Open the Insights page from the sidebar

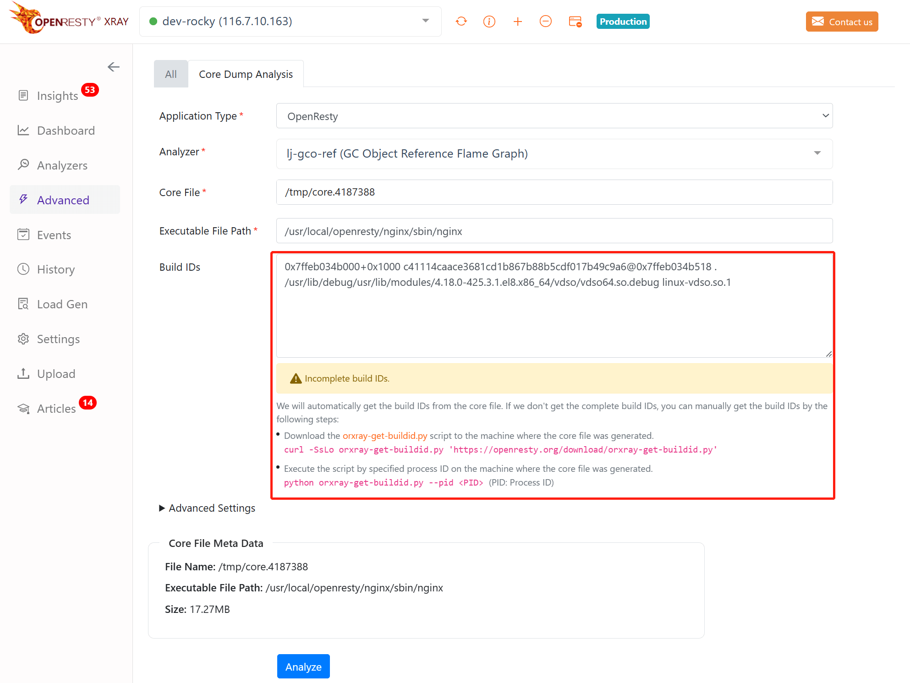tap(57, 96)
